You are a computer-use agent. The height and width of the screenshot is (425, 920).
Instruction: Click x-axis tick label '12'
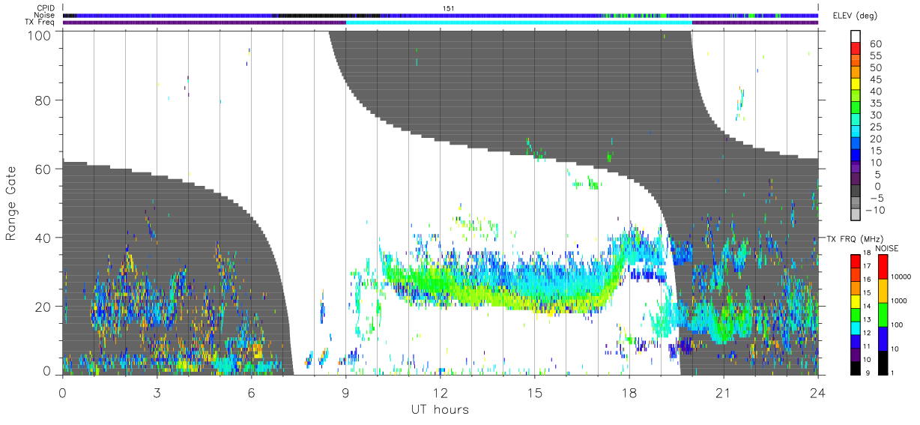click(441, 393)
